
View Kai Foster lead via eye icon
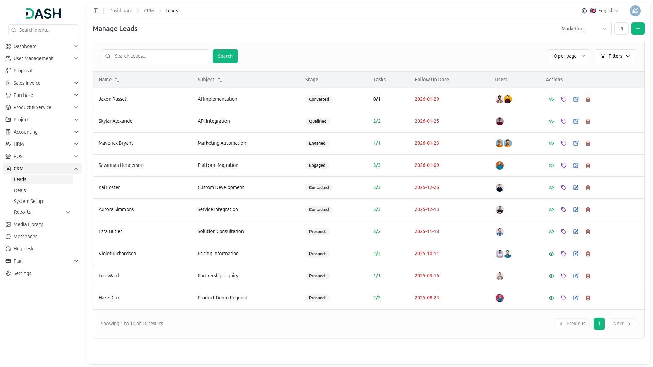pyautogui.click(x=551, y=188)
